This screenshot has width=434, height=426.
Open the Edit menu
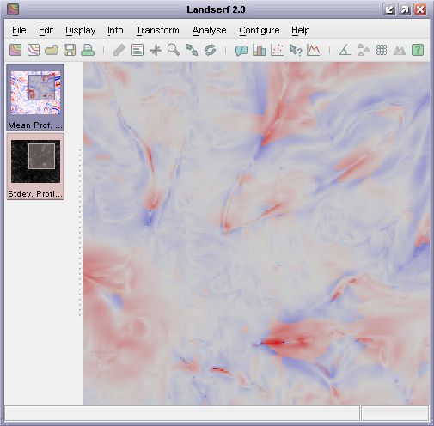pyautogui.click(x=46, y=30)
